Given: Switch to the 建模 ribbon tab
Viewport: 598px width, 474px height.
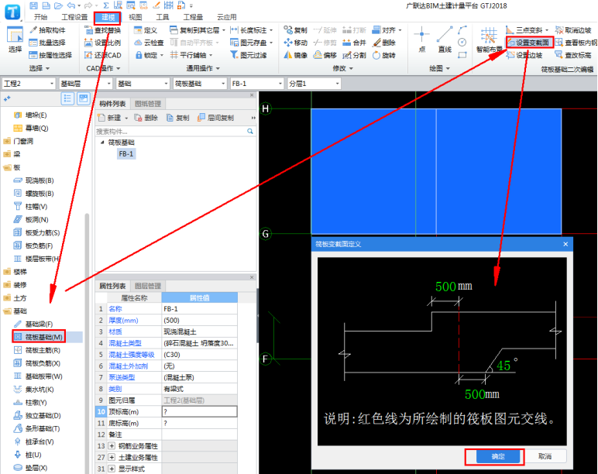Looking at the screenshot, I should click(108, 17).
